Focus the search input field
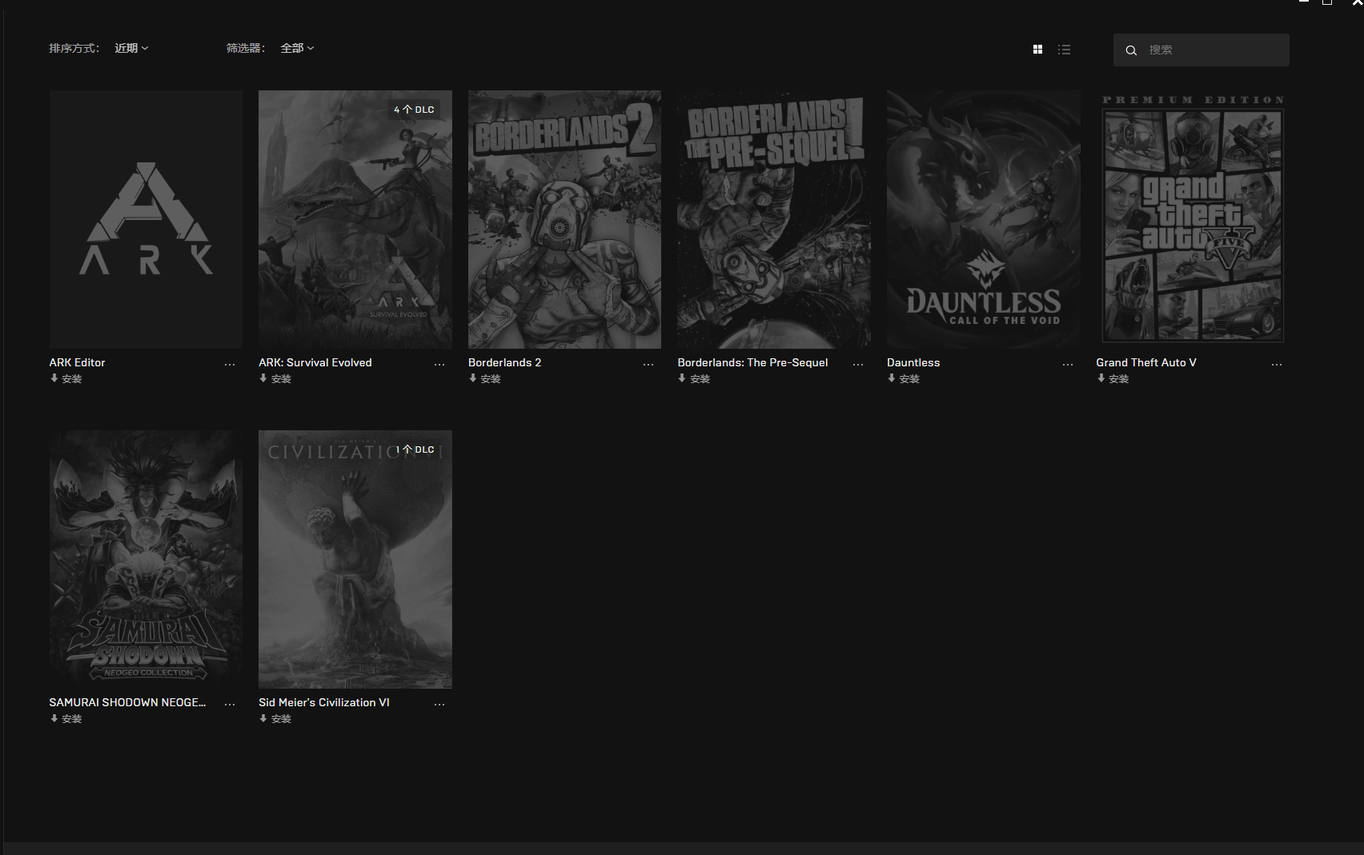1364x855 pixels. 1201,50
